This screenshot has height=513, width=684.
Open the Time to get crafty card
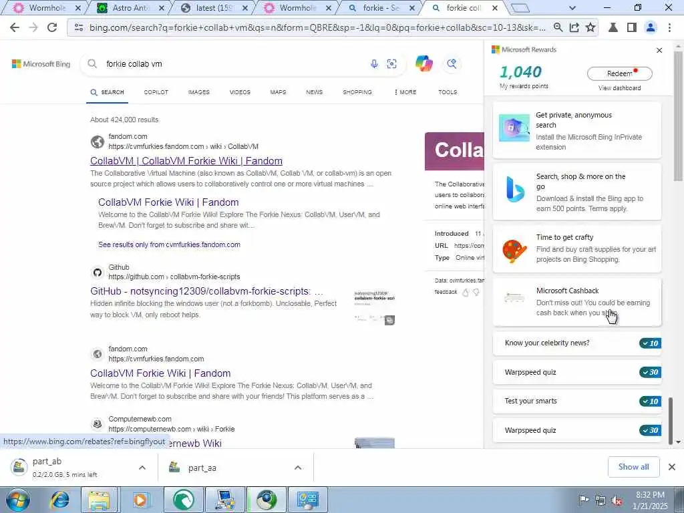576,248
